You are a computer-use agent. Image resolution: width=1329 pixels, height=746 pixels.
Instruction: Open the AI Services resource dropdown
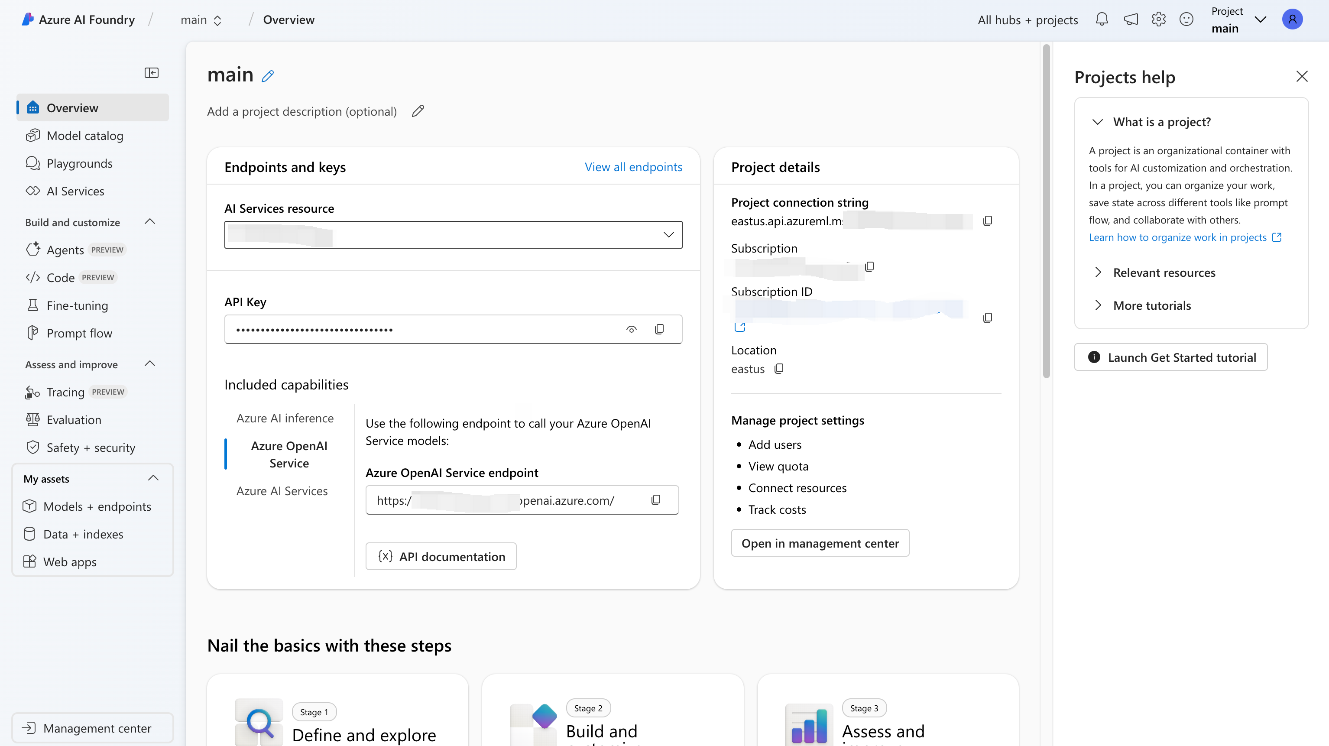(x=453, y=235)
